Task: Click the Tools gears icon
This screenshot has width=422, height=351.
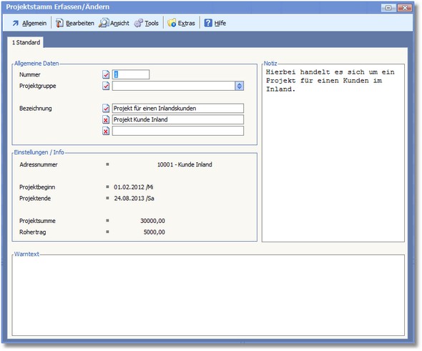Action: click(x=138, y=23)
